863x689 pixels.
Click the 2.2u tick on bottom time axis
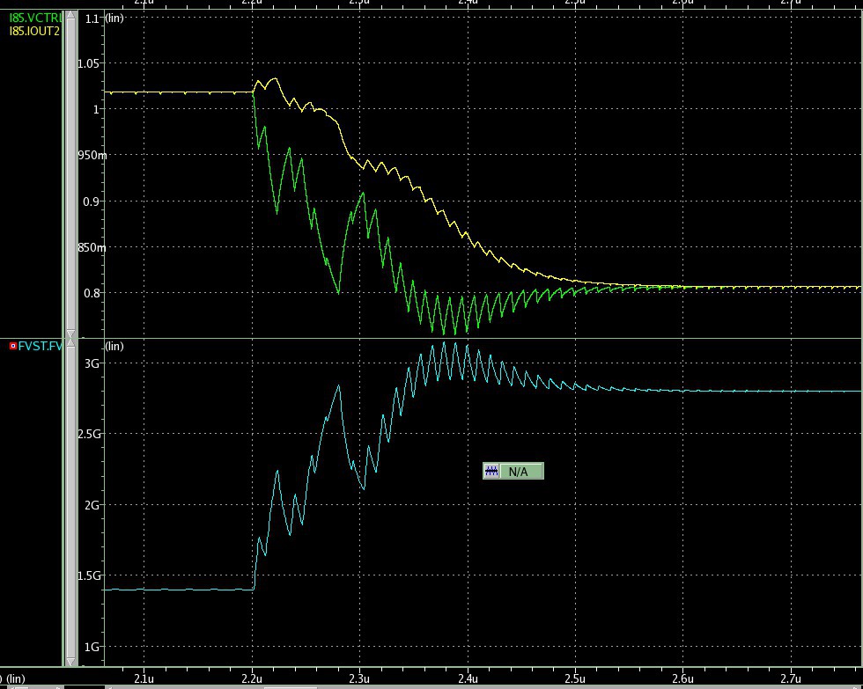click(252, 678)
